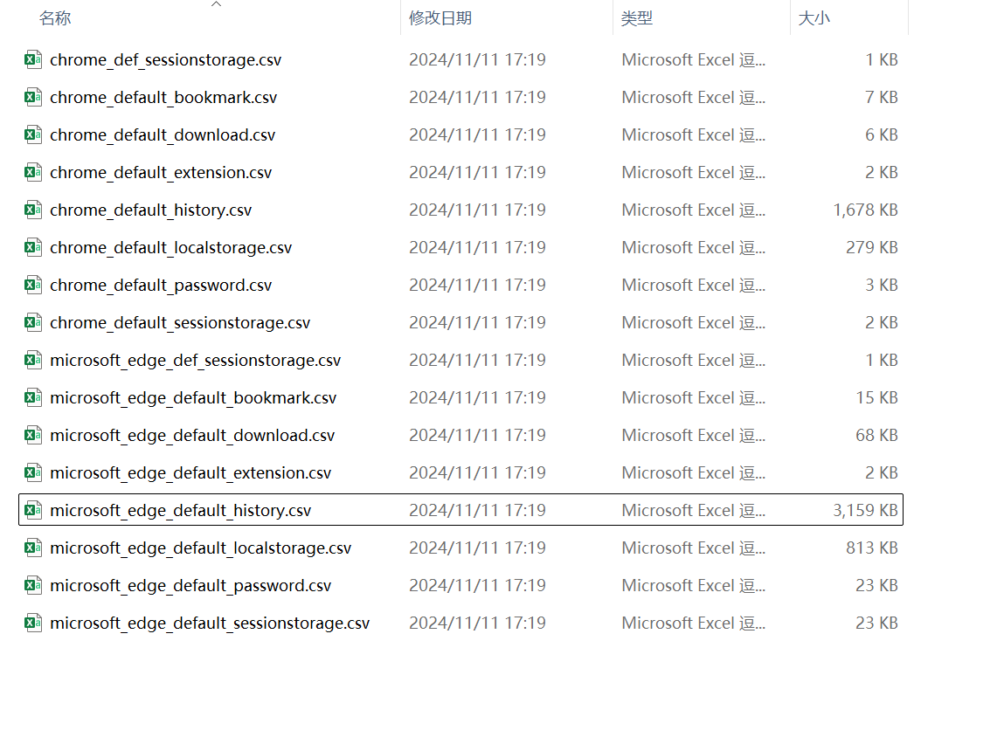This screenshot has height=751, width=1004.
Task: Select file name chrome_default_history.csv
Action: [151, 210]
